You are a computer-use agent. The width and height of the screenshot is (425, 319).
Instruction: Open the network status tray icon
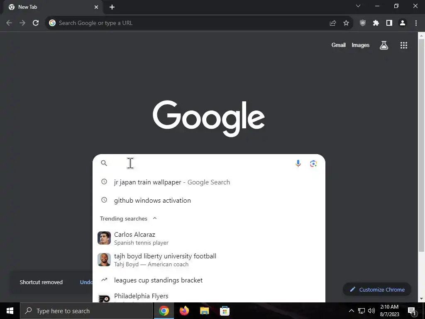361,311
